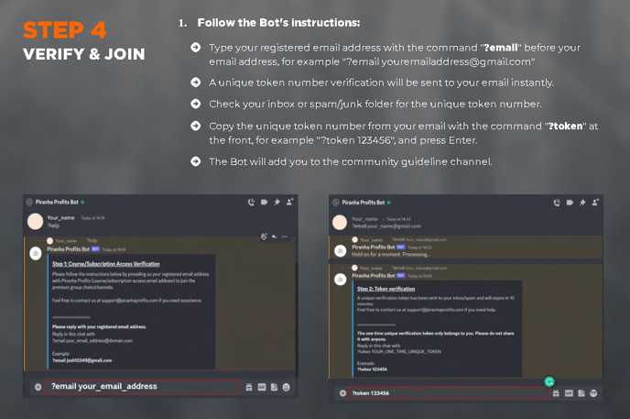Image resolution: width=630 pixels, height=419 pixels.
Task: Click the plus attach button beside the ?email input
Action: pos(38,387)
